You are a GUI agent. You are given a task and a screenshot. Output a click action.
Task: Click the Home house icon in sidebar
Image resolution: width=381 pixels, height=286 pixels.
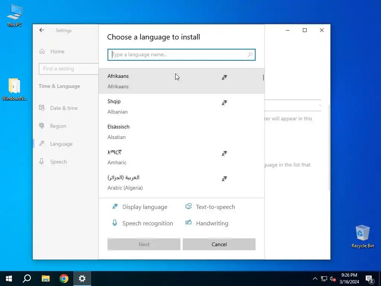point(42,51)
